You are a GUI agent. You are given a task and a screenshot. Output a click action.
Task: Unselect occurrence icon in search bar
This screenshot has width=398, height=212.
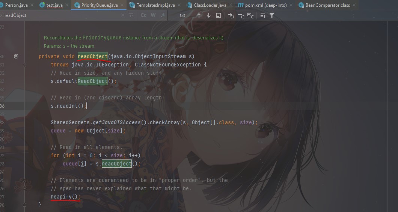point(241,16)
